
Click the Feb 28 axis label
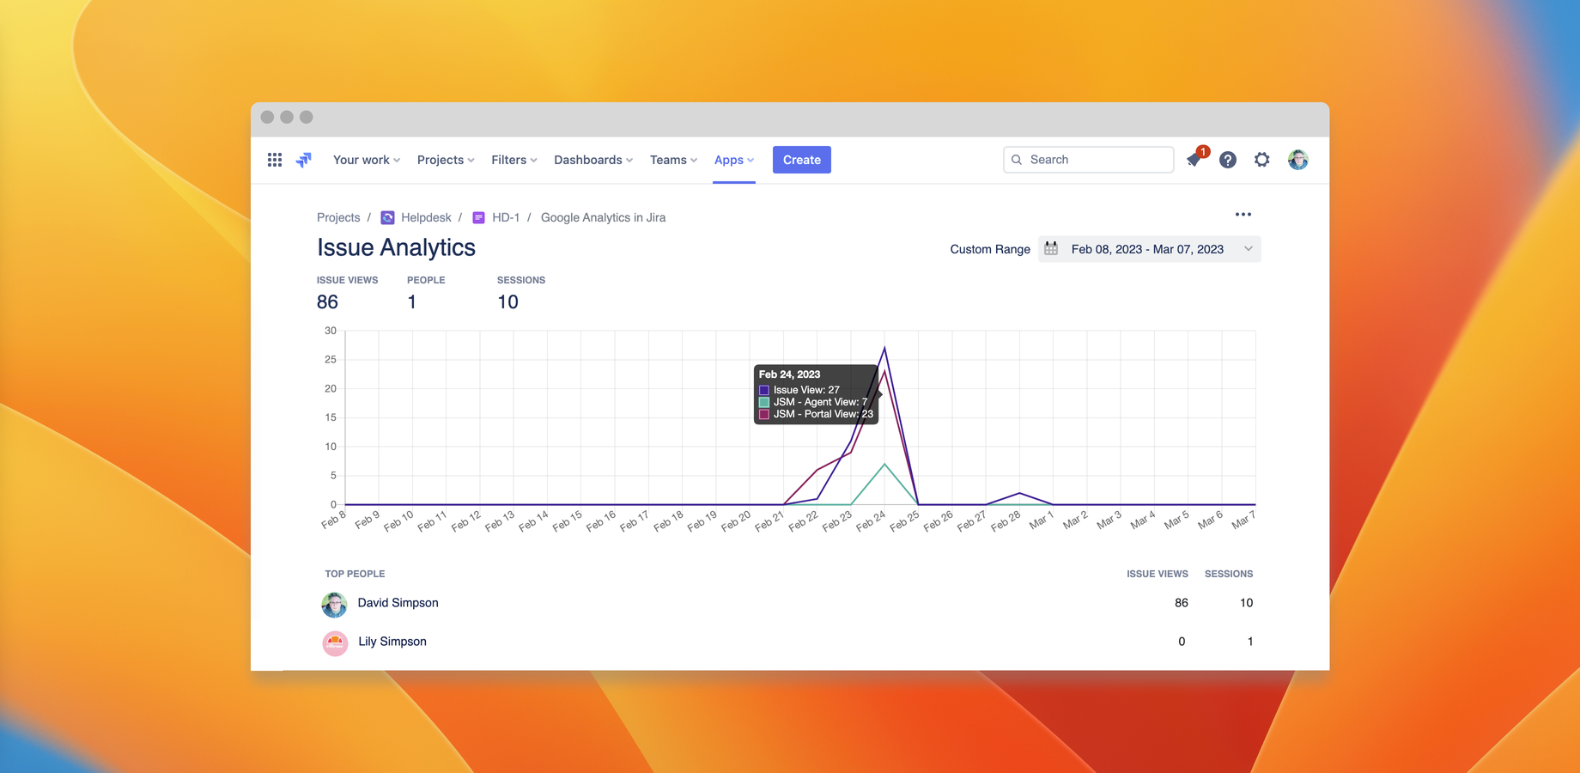pos(1006,520)
